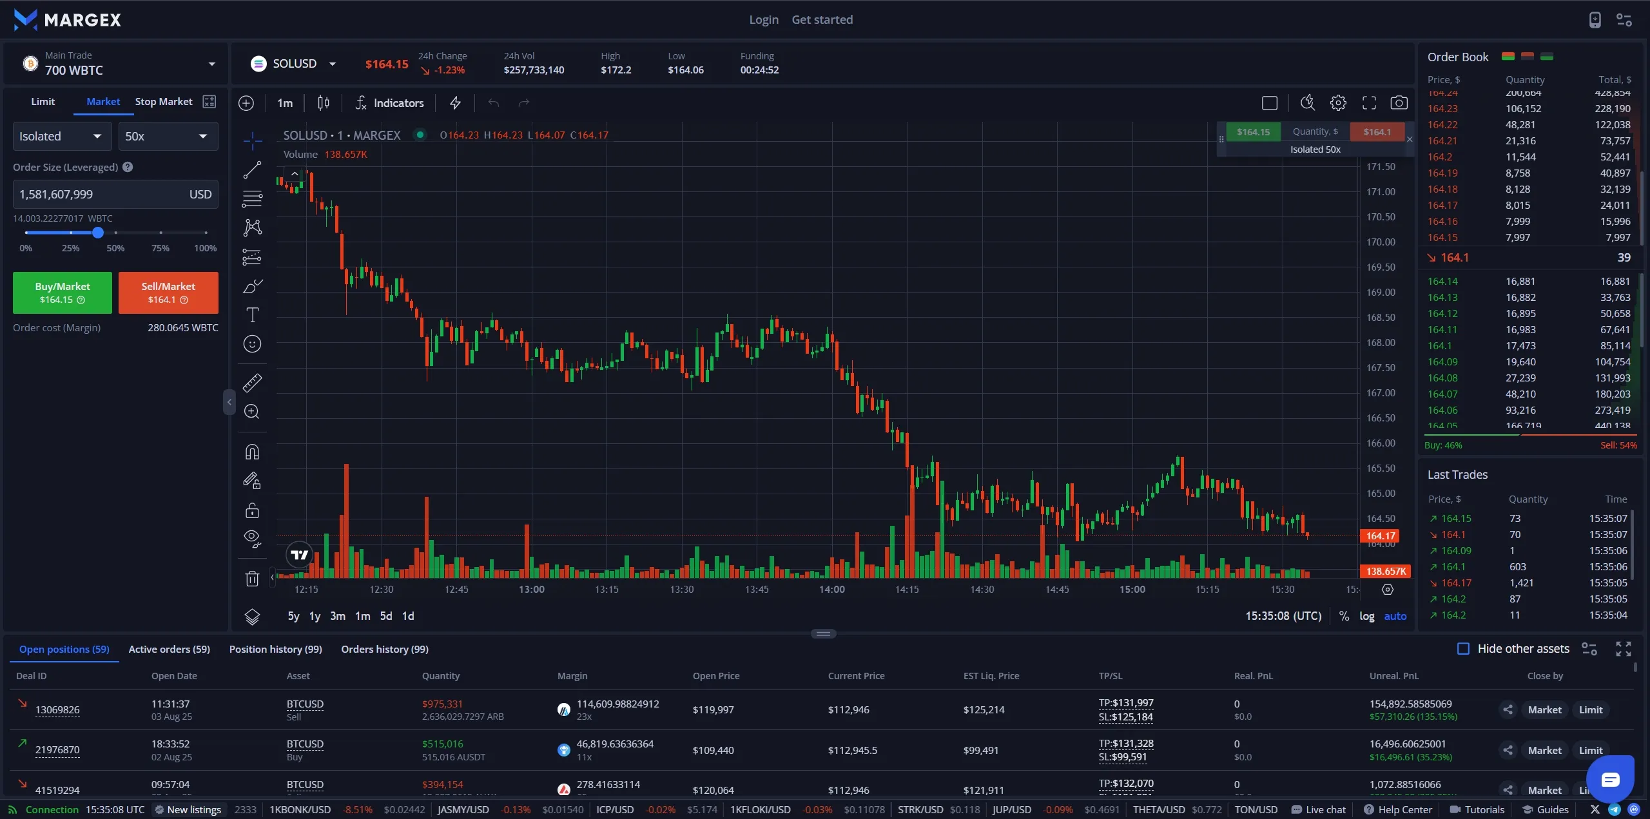The width and height of the screenshot is (1650, 819).
Task: Open the chart layout selector
Action: pos(1270,103)
